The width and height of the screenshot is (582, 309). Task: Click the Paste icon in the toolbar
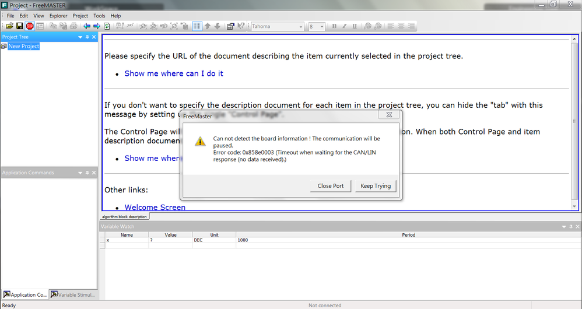click(63, 26)
